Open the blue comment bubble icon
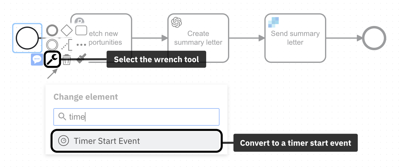The image size is (399, 168). pyautogui.click(x=37, y=60)
